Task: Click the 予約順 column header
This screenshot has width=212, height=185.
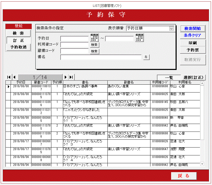Action: click(57, 82)
